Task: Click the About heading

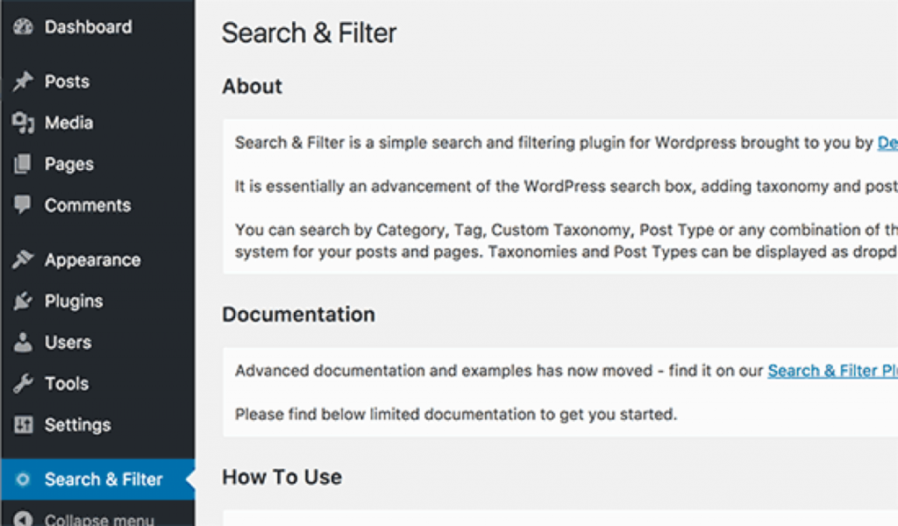Action: (x=252, y=87)
